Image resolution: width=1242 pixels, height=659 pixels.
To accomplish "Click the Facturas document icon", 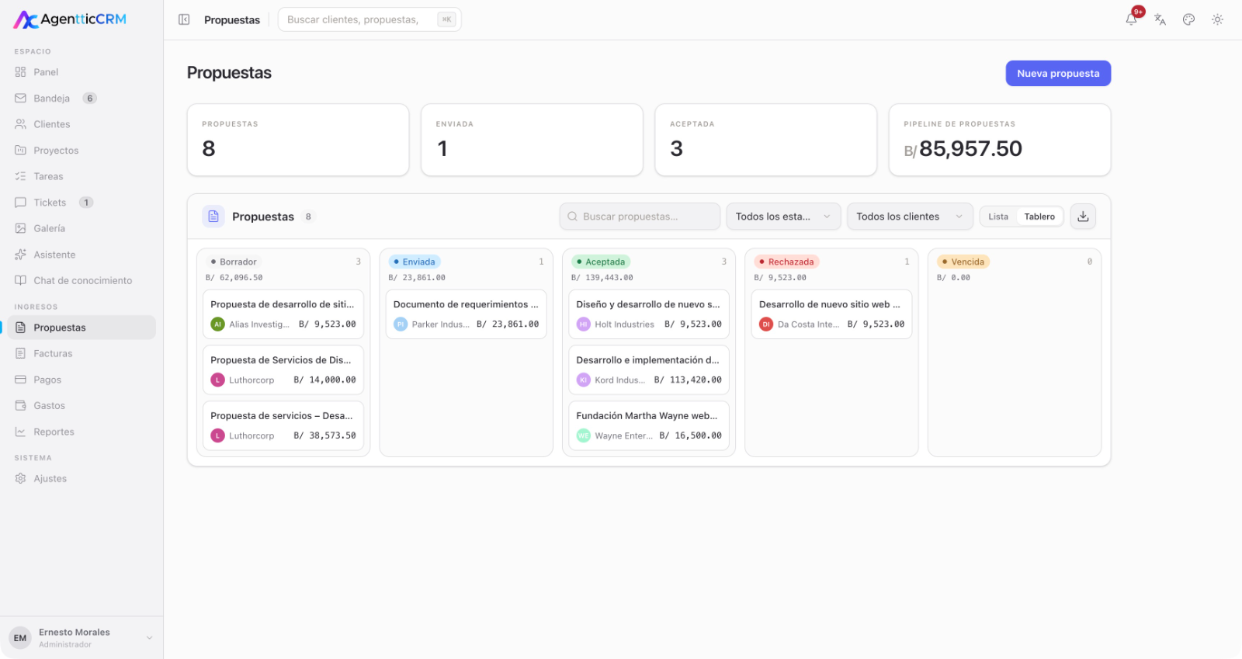I will click(20, 353).
